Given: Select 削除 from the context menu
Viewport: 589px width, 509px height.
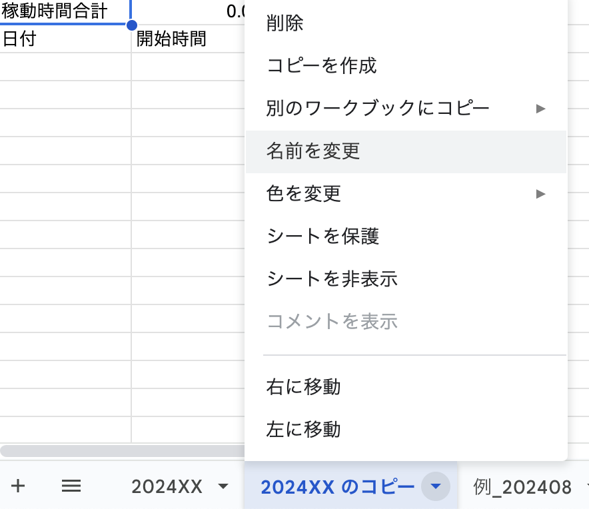Looking at the screenshot, I should [285, 24].
